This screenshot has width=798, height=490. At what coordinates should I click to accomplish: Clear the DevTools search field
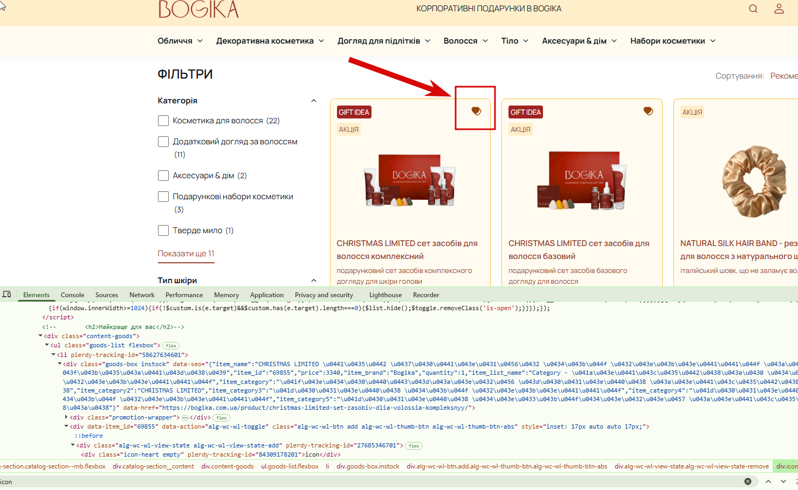click(x=748, y=481)
